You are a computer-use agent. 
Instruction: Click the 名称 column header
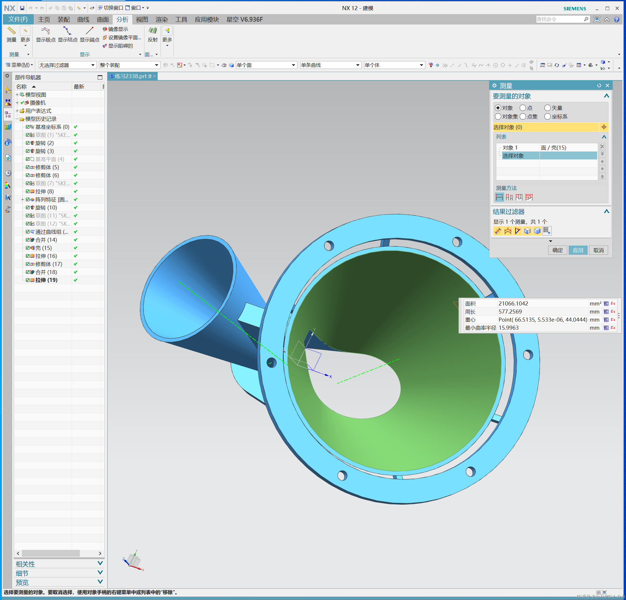43,86
